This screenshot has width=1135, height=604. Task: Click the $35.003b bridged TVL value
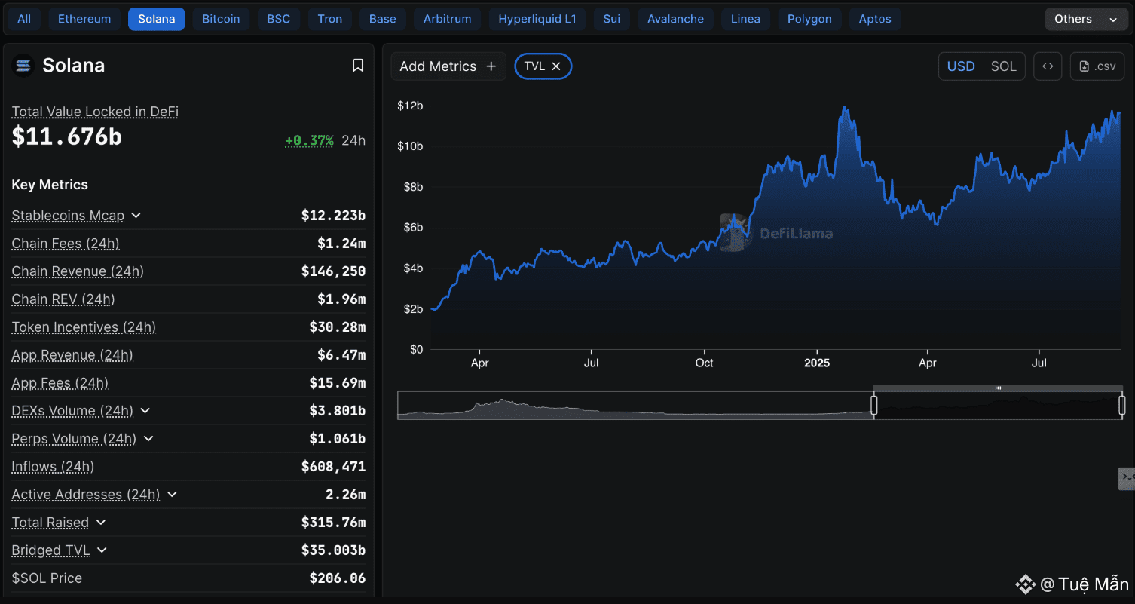pos(333,550)
